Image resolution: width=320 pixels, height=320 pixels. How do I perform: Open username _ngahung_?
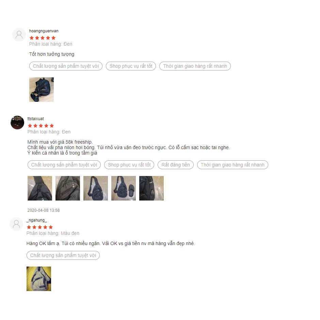[37, 220]
